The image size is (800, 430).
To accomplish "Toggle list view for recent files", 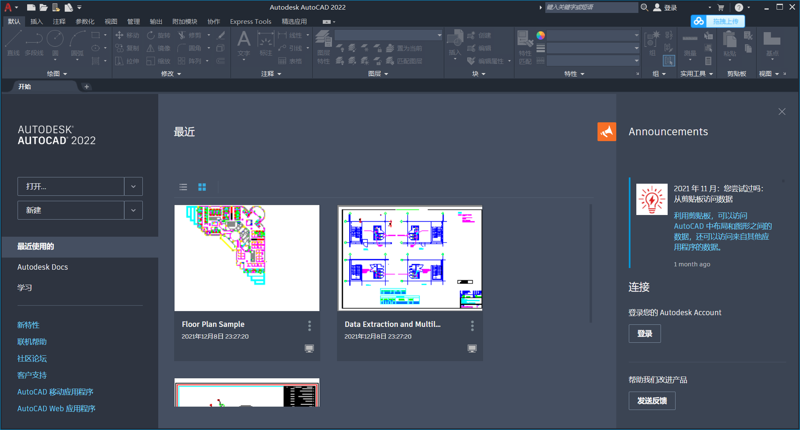I will (183, 187).
